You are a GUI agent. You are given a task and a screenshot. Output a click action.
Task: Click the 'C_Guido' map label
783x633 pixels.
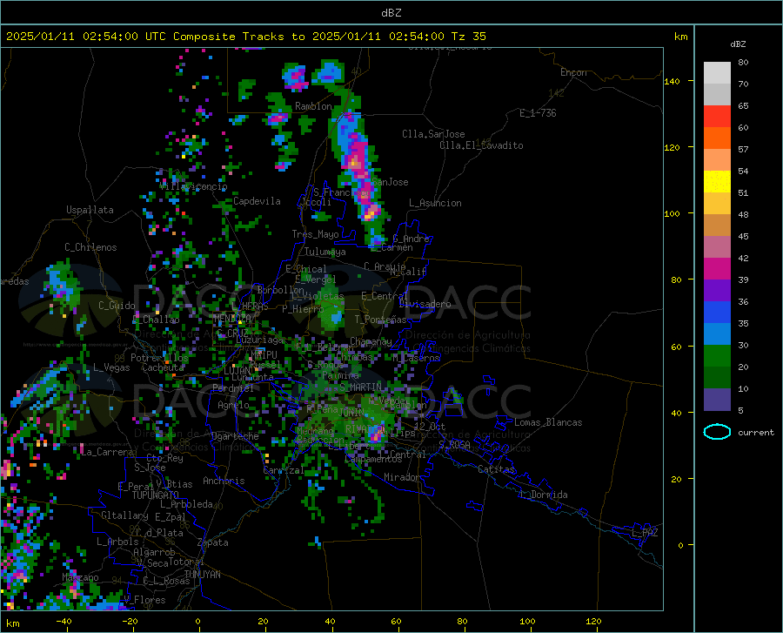point(117,306)
